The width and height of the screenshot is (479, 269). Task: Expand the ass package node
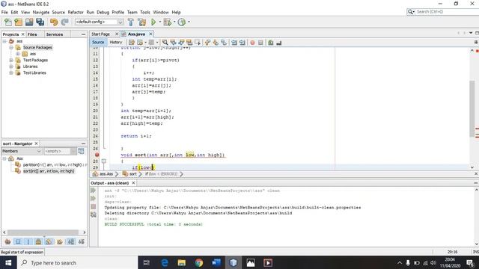18,54
